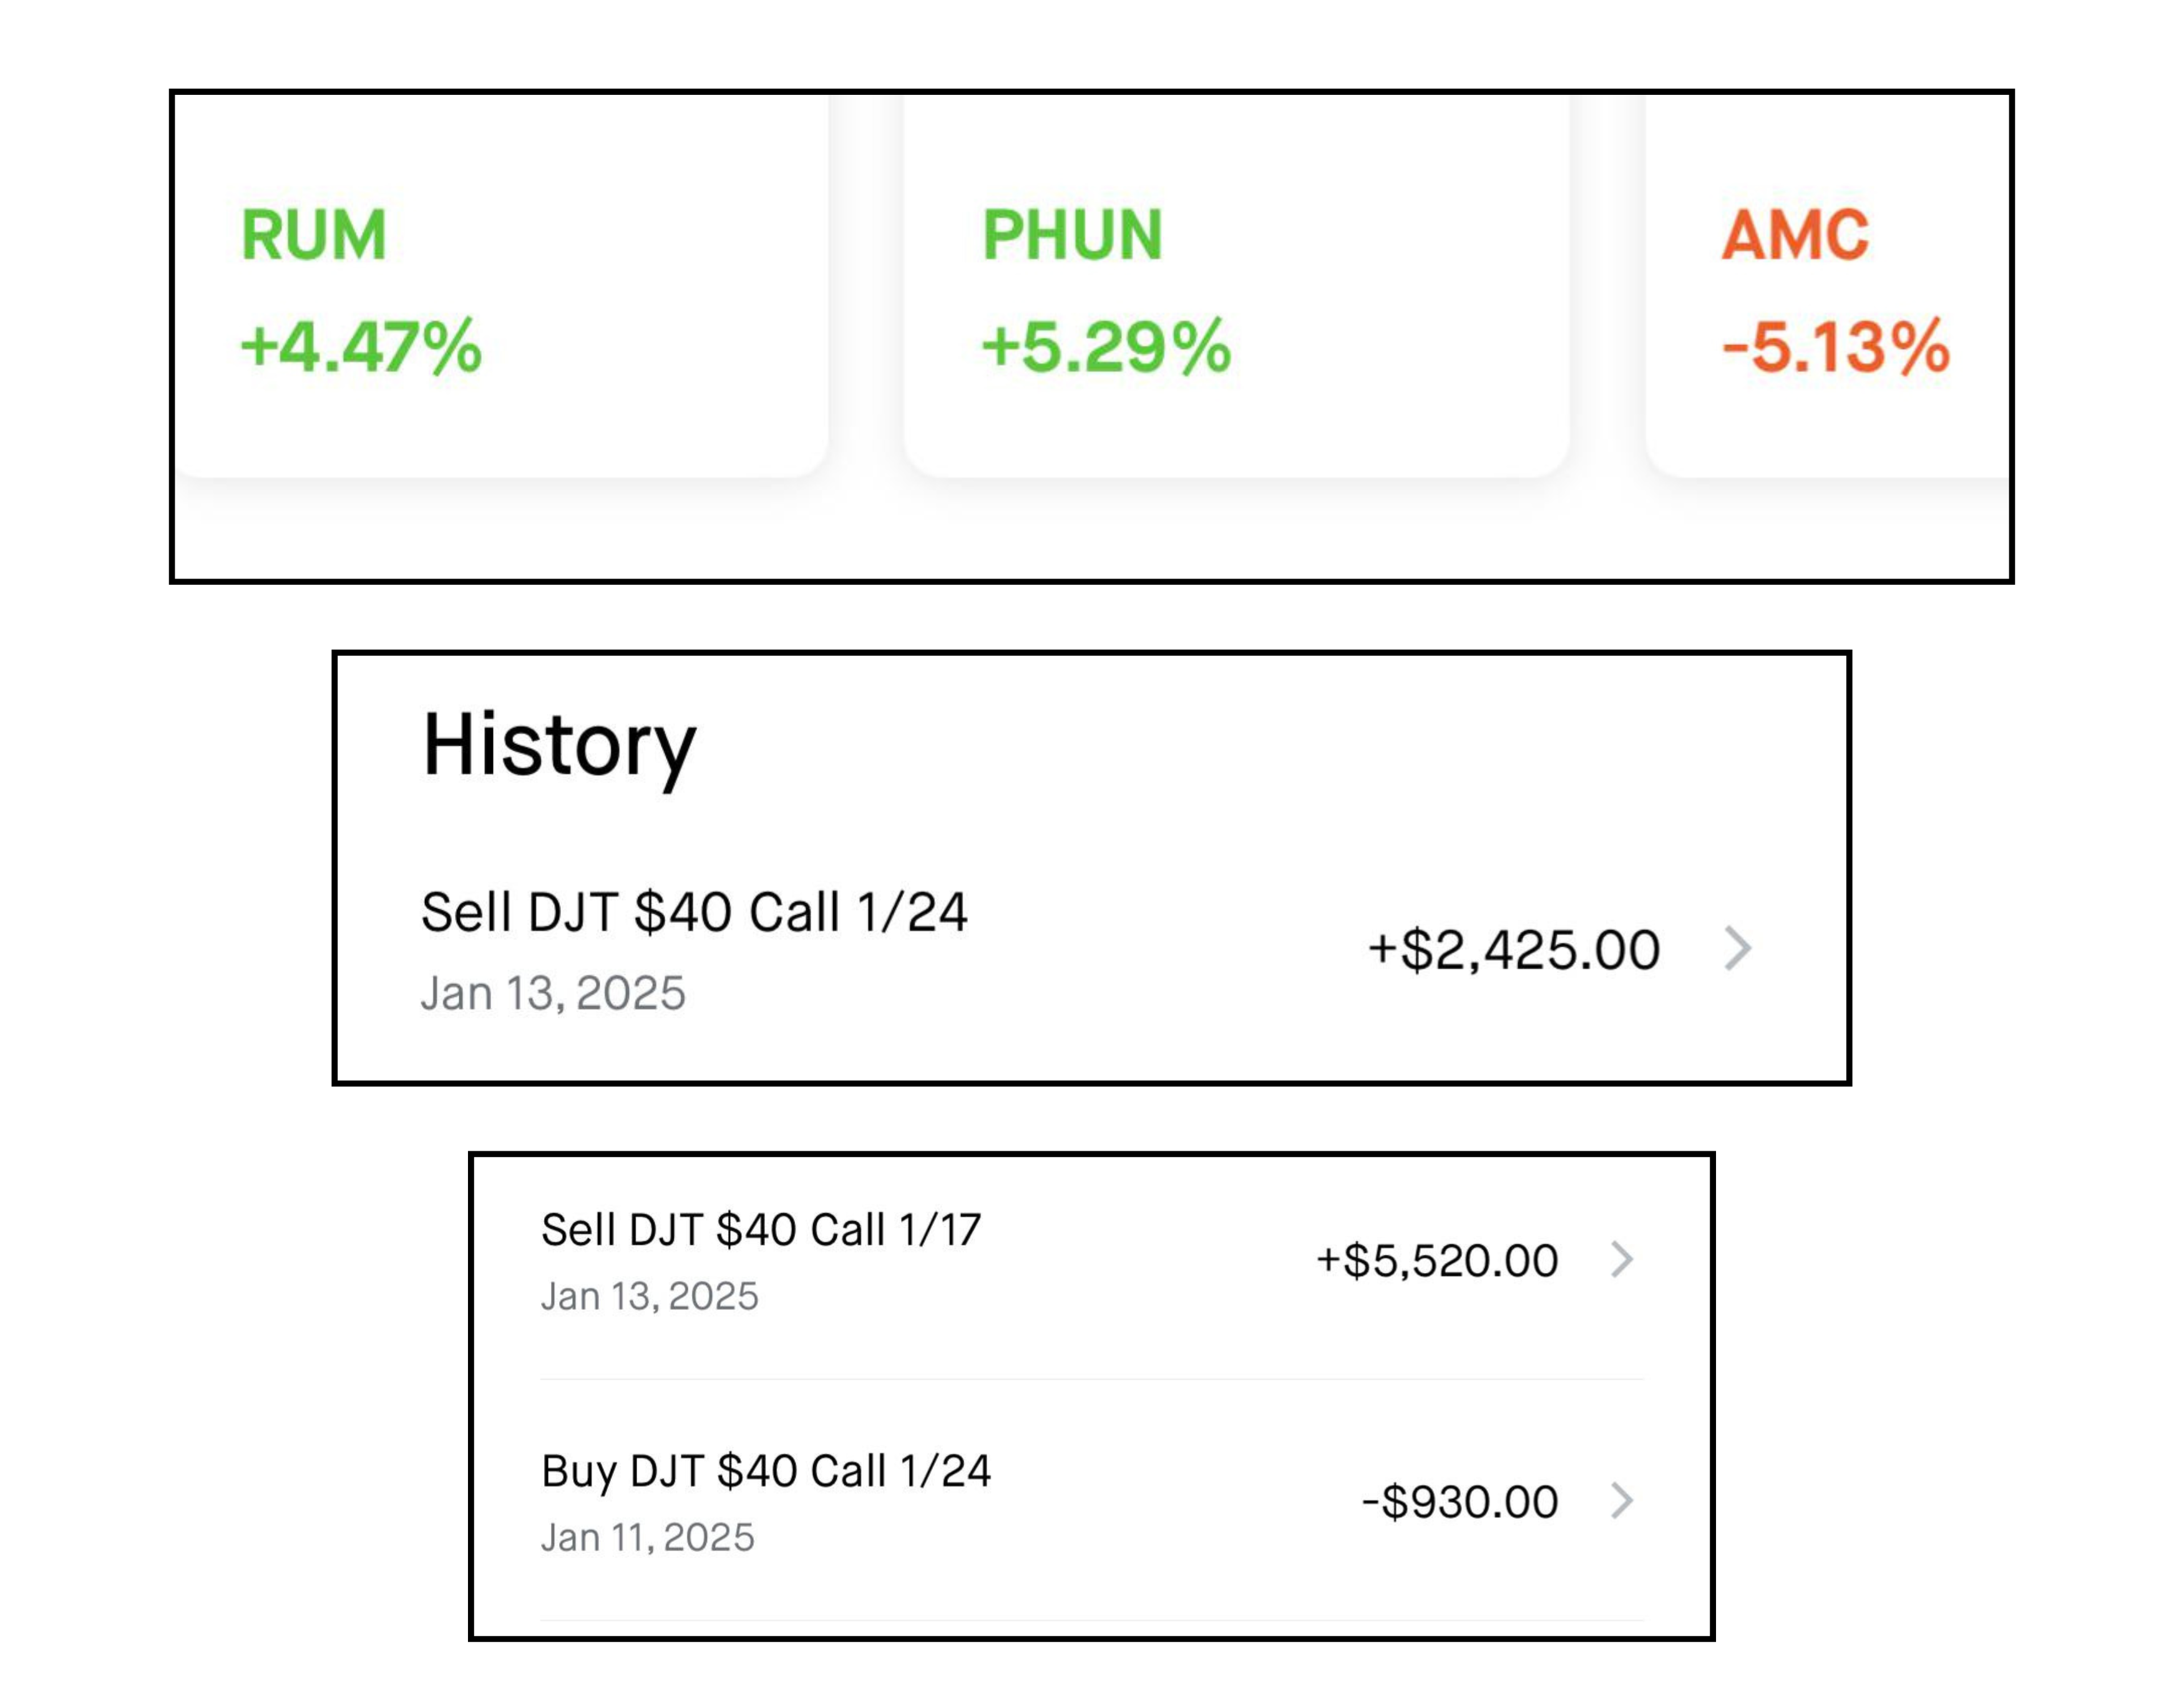2184x1688 pixels.
Task: Click the +$2,425.00 amount
Action: tap(1513, 950)
